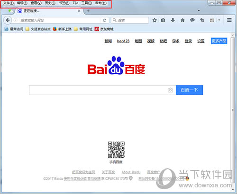237x194 pixels.
Task: Click the Baidu logo
Action: click(116, 65)
